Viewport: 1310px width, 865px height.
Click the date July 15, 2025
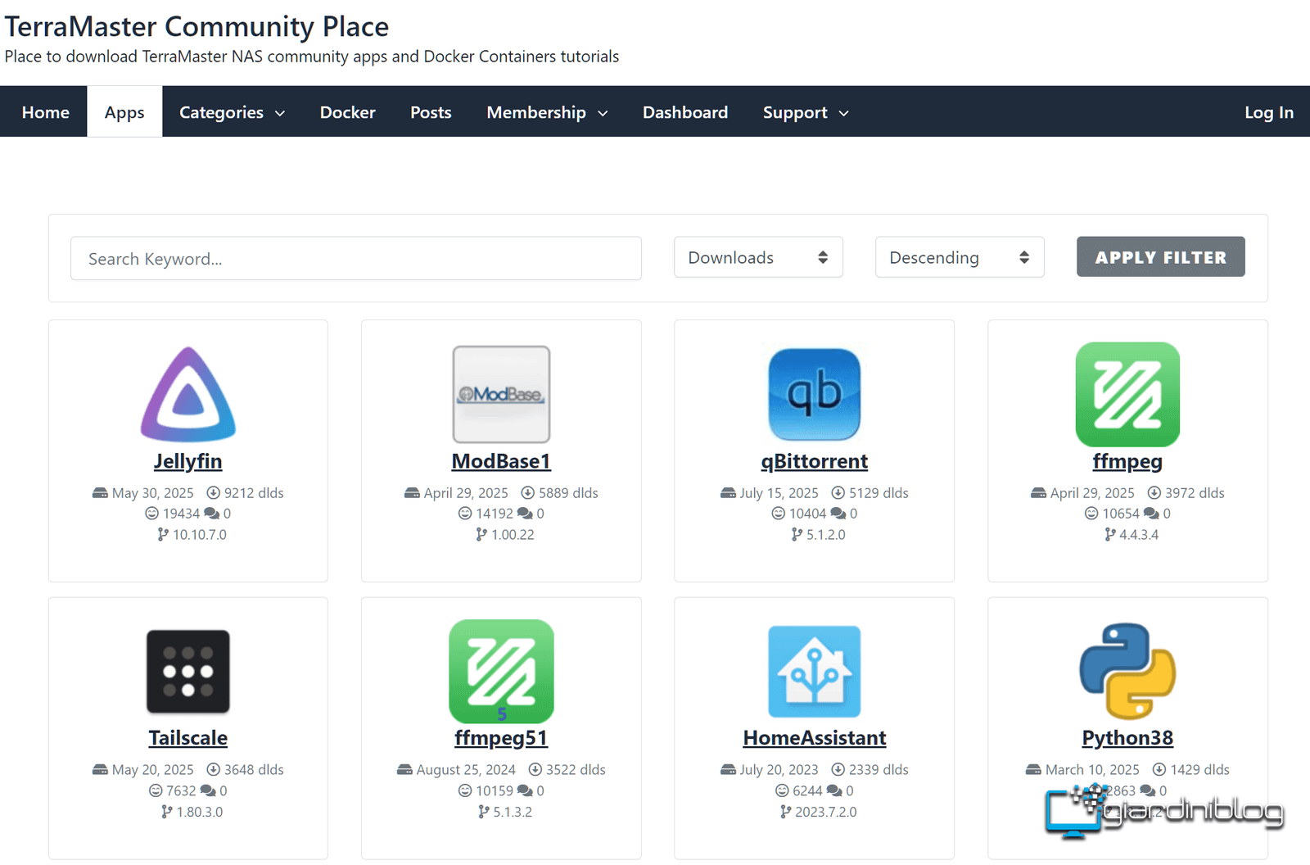pos(779,493)
